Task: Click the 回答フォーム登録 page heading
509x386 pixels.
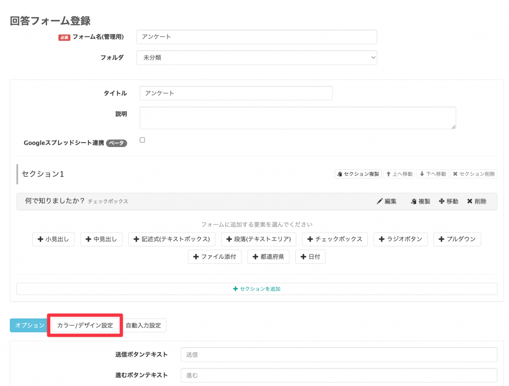Action: [x=50, y=21]
